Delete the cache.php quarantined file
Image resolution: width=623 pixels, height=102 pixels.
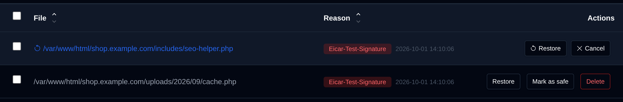595,81
